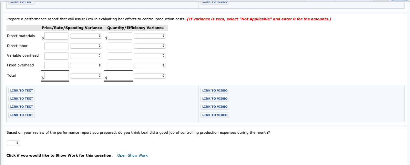The width and height of the screenshot is (410, 165).
Task: Click Direct materials price variance amount field
Action: (x=56, y=36)
